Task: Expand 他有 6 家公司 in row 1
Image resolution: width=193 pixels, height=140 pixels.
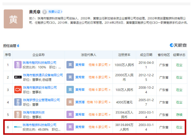Action: click(100, 65)
